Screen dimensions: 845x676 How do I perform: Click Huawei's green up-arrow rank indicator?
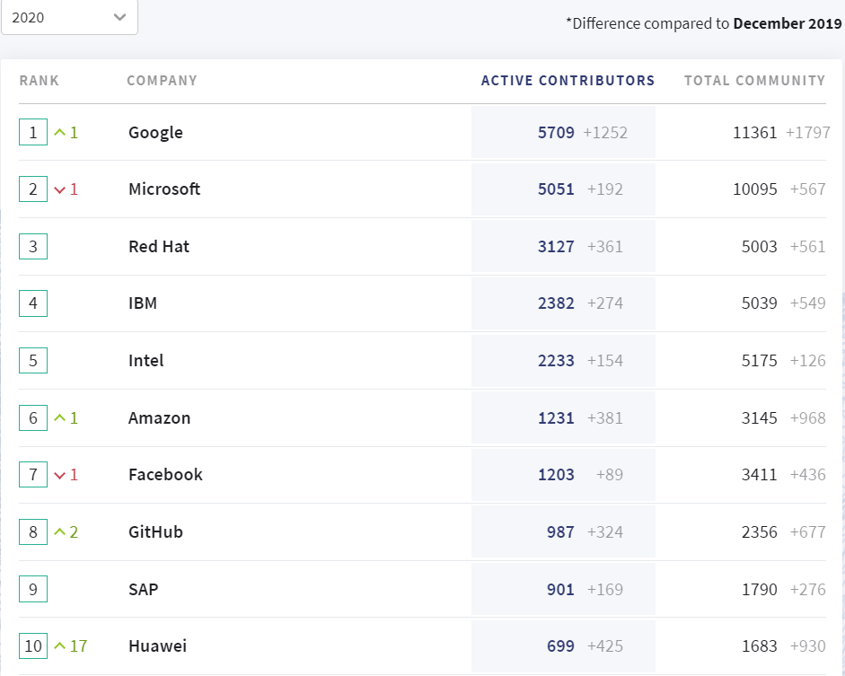tap(60, 646)
